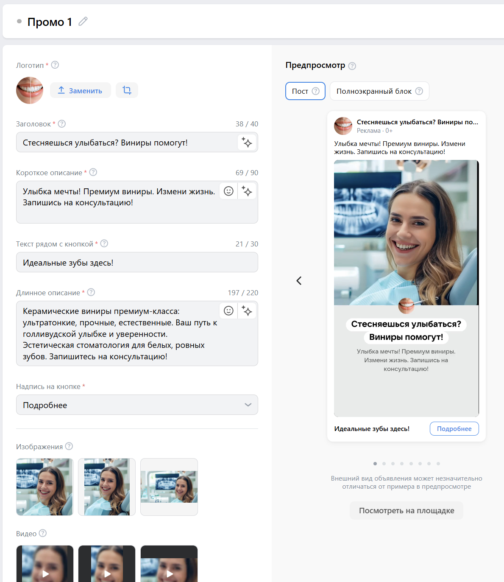Go to previous preview with left chevron
The height and width of the screenshot is (582, 504).
299,280
